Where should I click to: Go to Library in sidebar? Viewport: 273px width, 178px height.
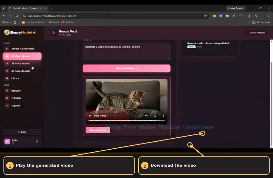22,78
